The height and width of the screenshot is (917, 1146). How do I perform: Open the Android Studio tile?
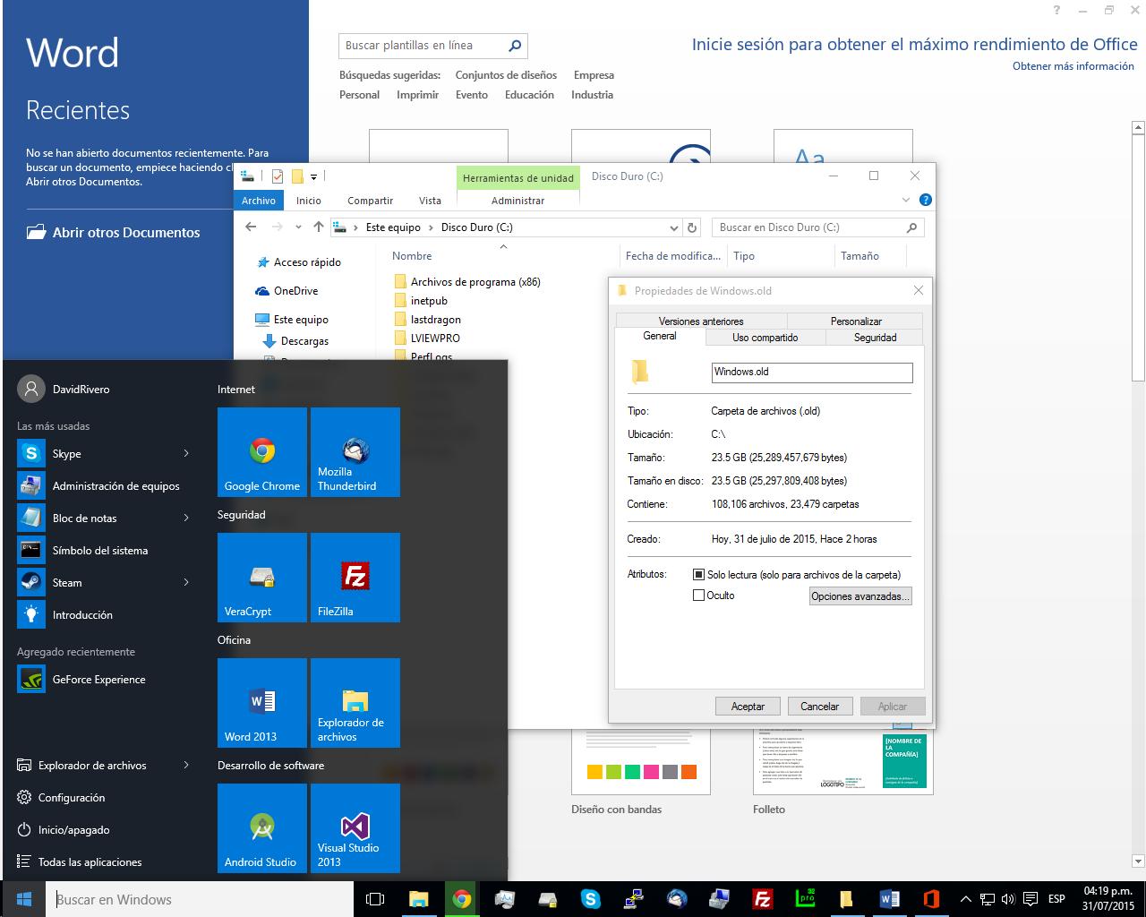pyautogui.click(x=262, y=828)
